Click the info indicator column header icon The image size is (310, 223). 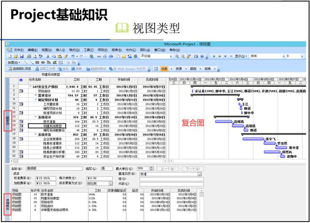pyautogui.click(x=21, y=80)
